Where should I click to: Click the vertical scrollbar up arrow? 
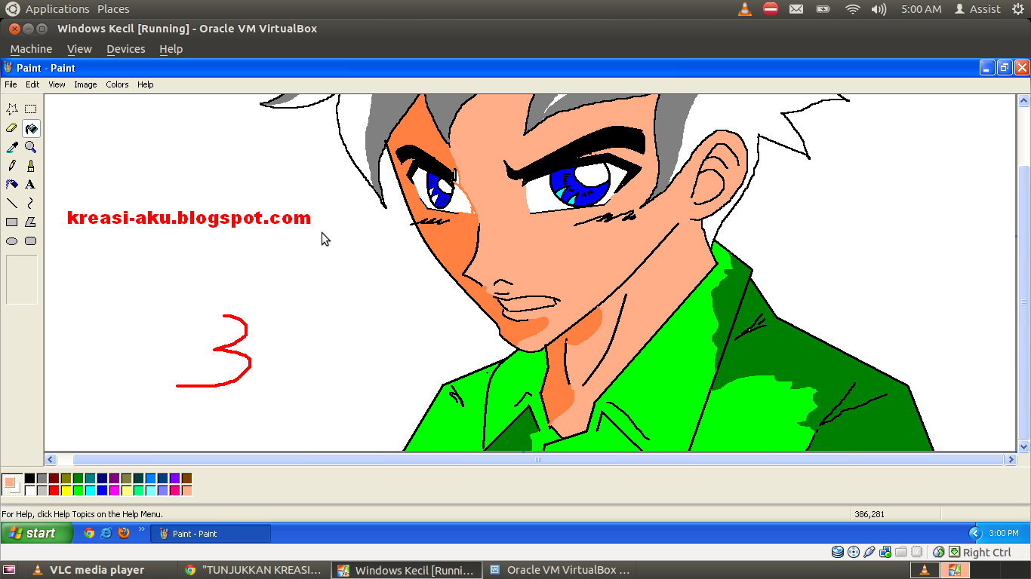(x=1024, y=100)
